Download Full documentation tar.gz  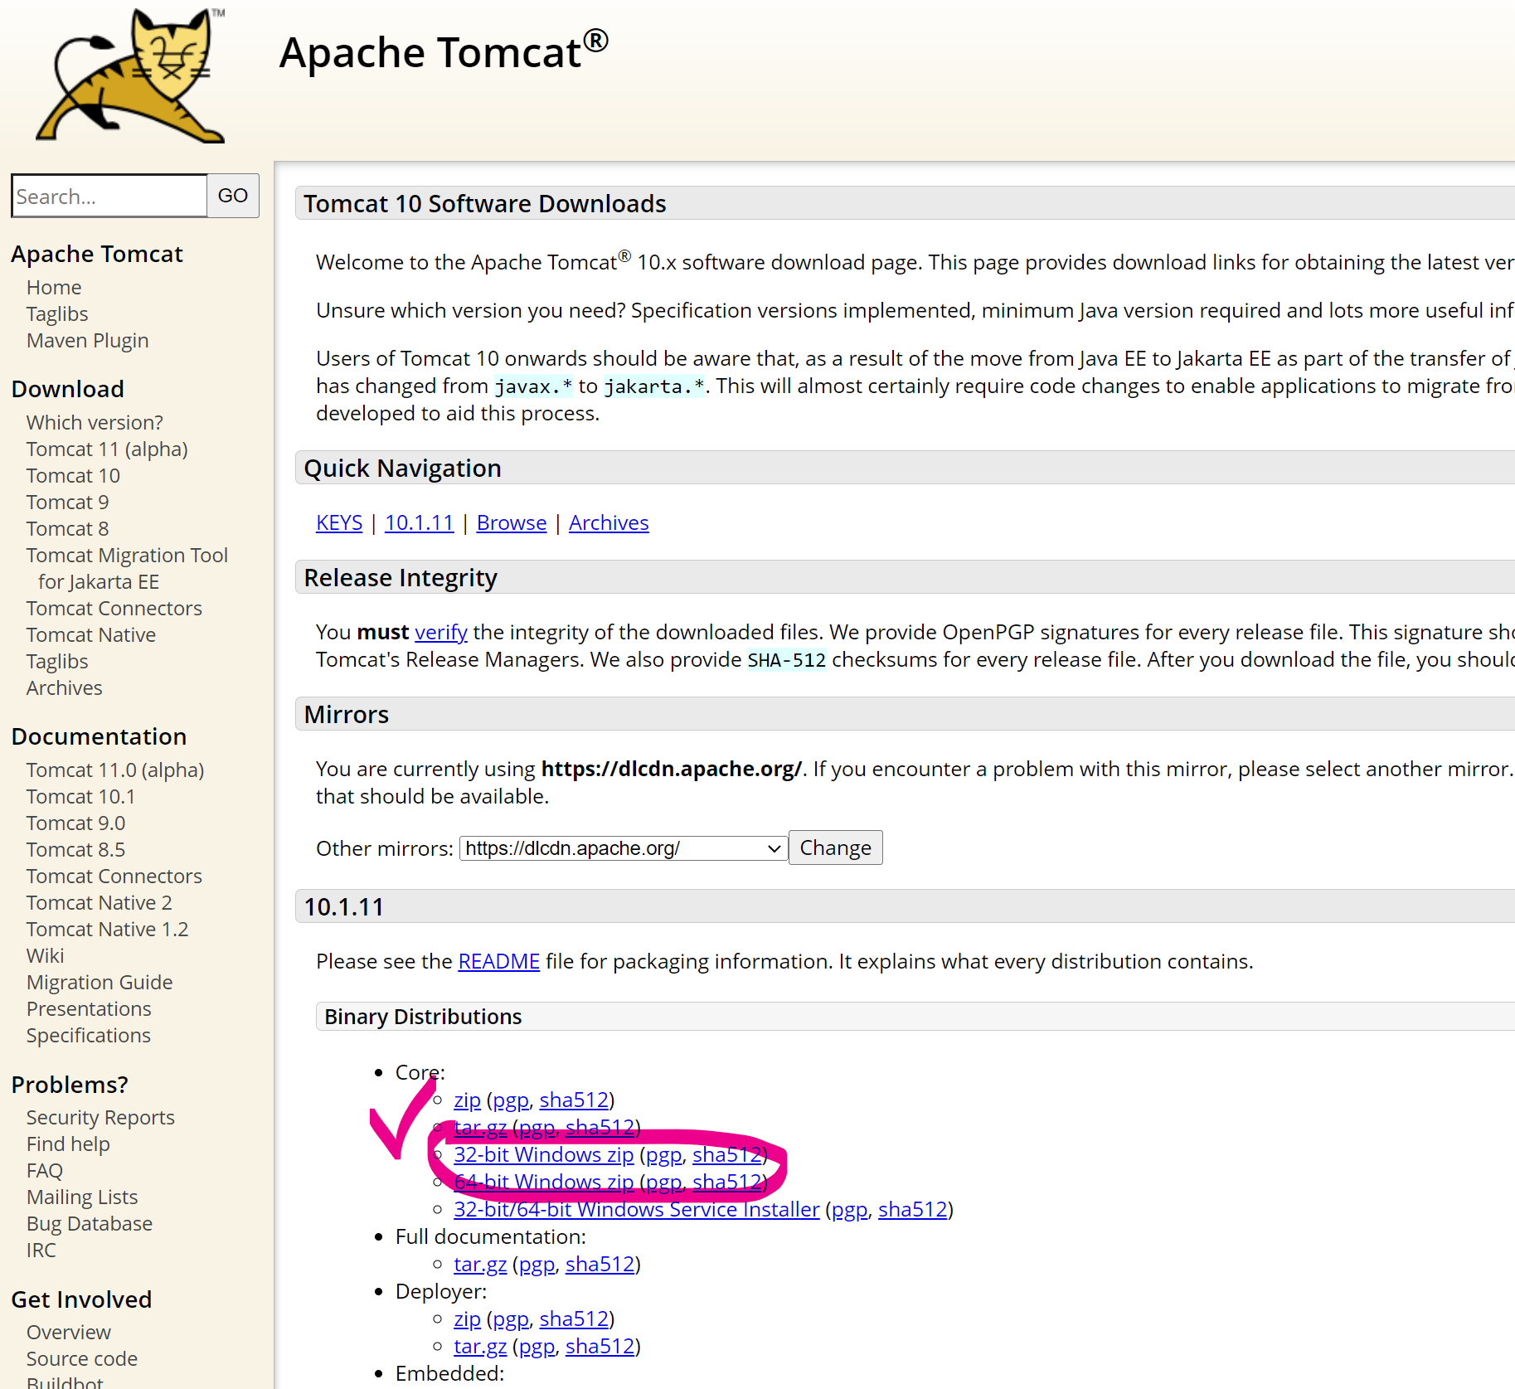pyautogui.click(x=480, y=1264)
